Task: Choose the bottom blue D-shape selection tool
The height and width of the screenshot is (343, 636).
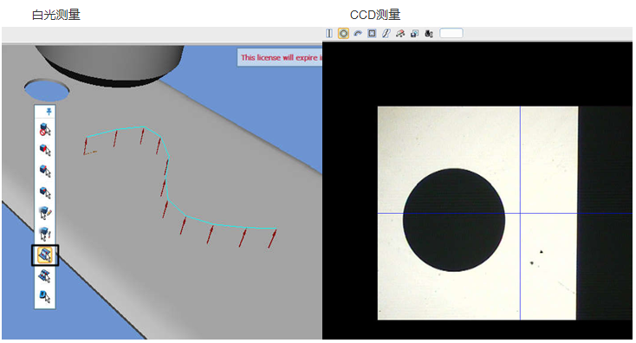Action: pos(45,296)
